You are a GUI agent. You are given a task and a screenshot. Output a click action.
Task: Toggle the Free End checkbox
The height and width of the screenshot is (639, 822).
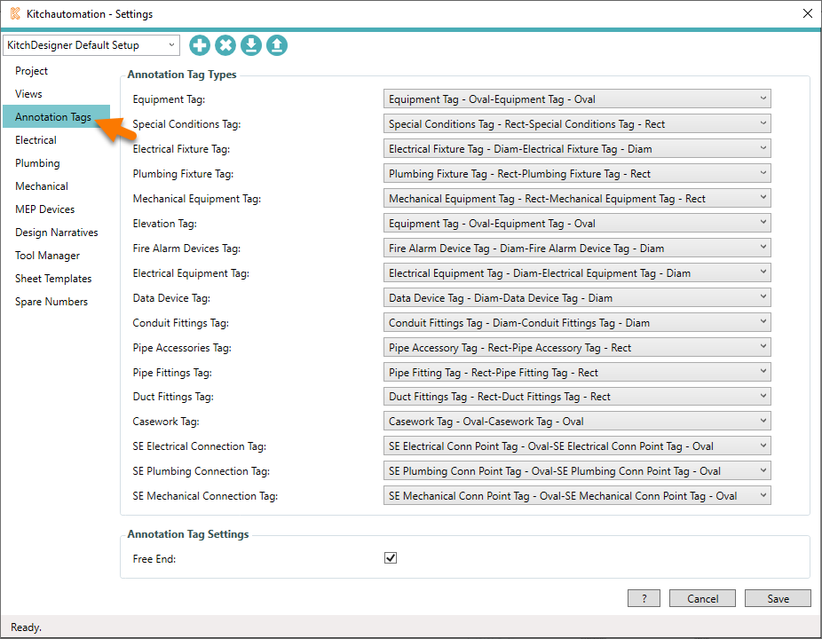391,557
